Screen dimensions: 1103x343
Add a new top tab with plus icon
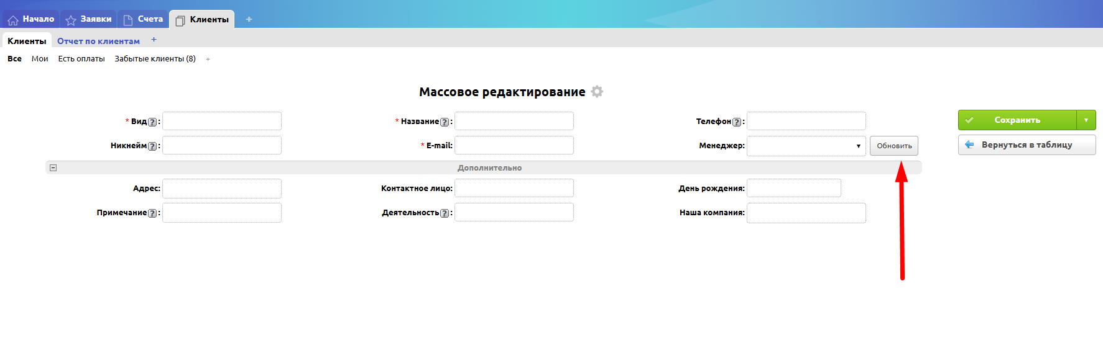click(249, 19)
